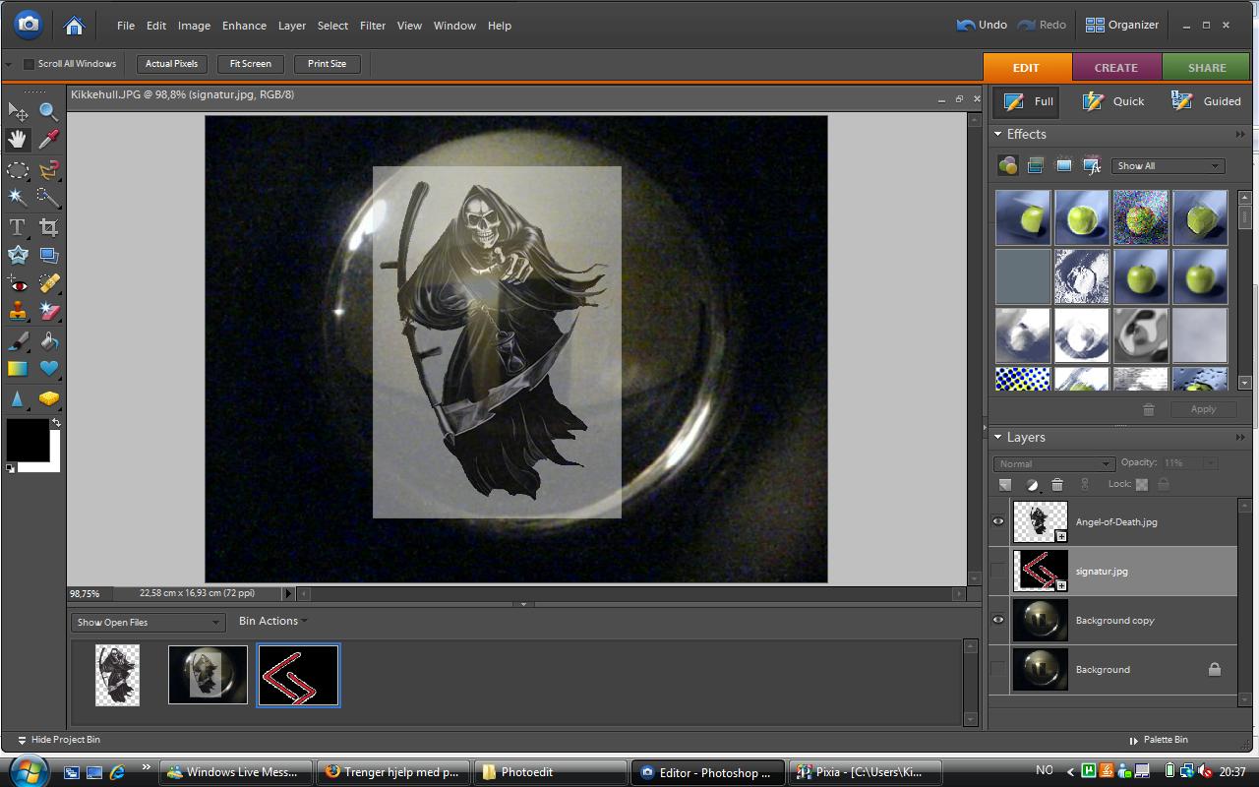
Task: Select the Brush tool
Action: (18, 341)
